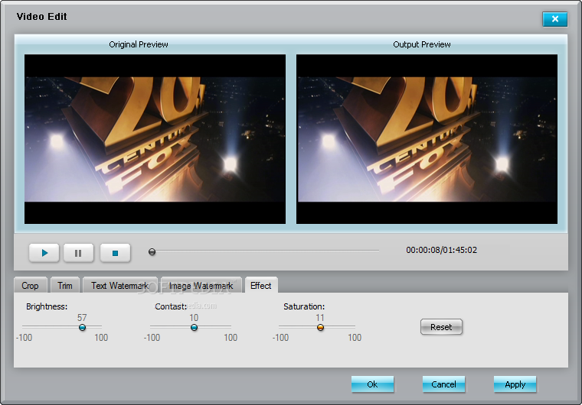The height and width of the screenshot is (405, 582).
Task: Click the playback timeline track
Action: (x=264, y=251)
